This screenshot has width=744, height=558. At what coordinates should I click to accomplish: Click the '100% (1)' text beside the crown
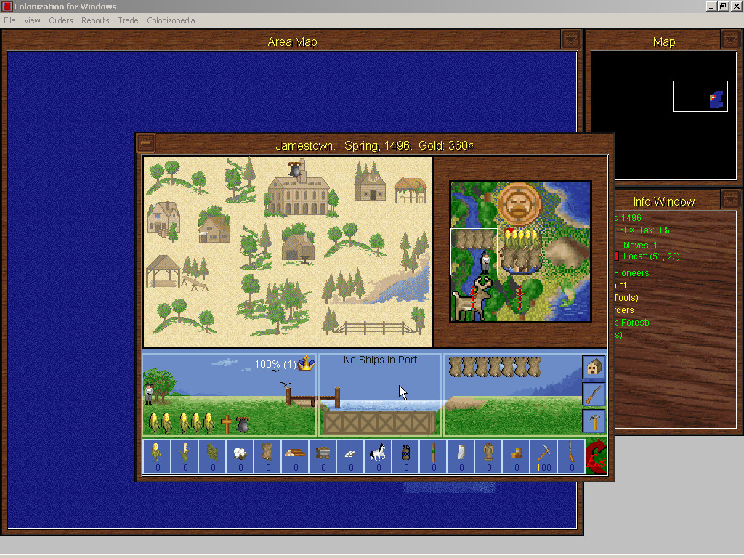275,365
